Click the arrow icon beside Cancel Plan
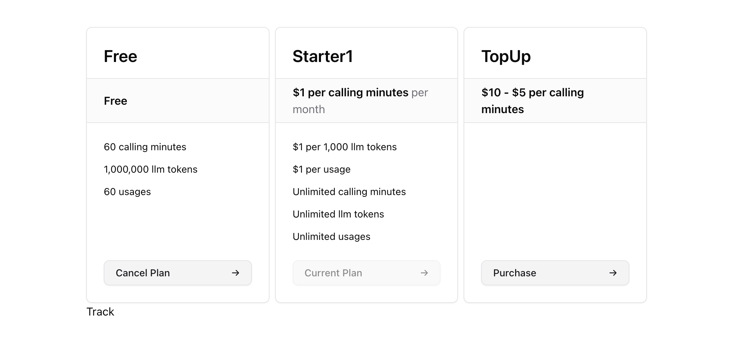This screenshot has width=752, height=339. (235, 273)
